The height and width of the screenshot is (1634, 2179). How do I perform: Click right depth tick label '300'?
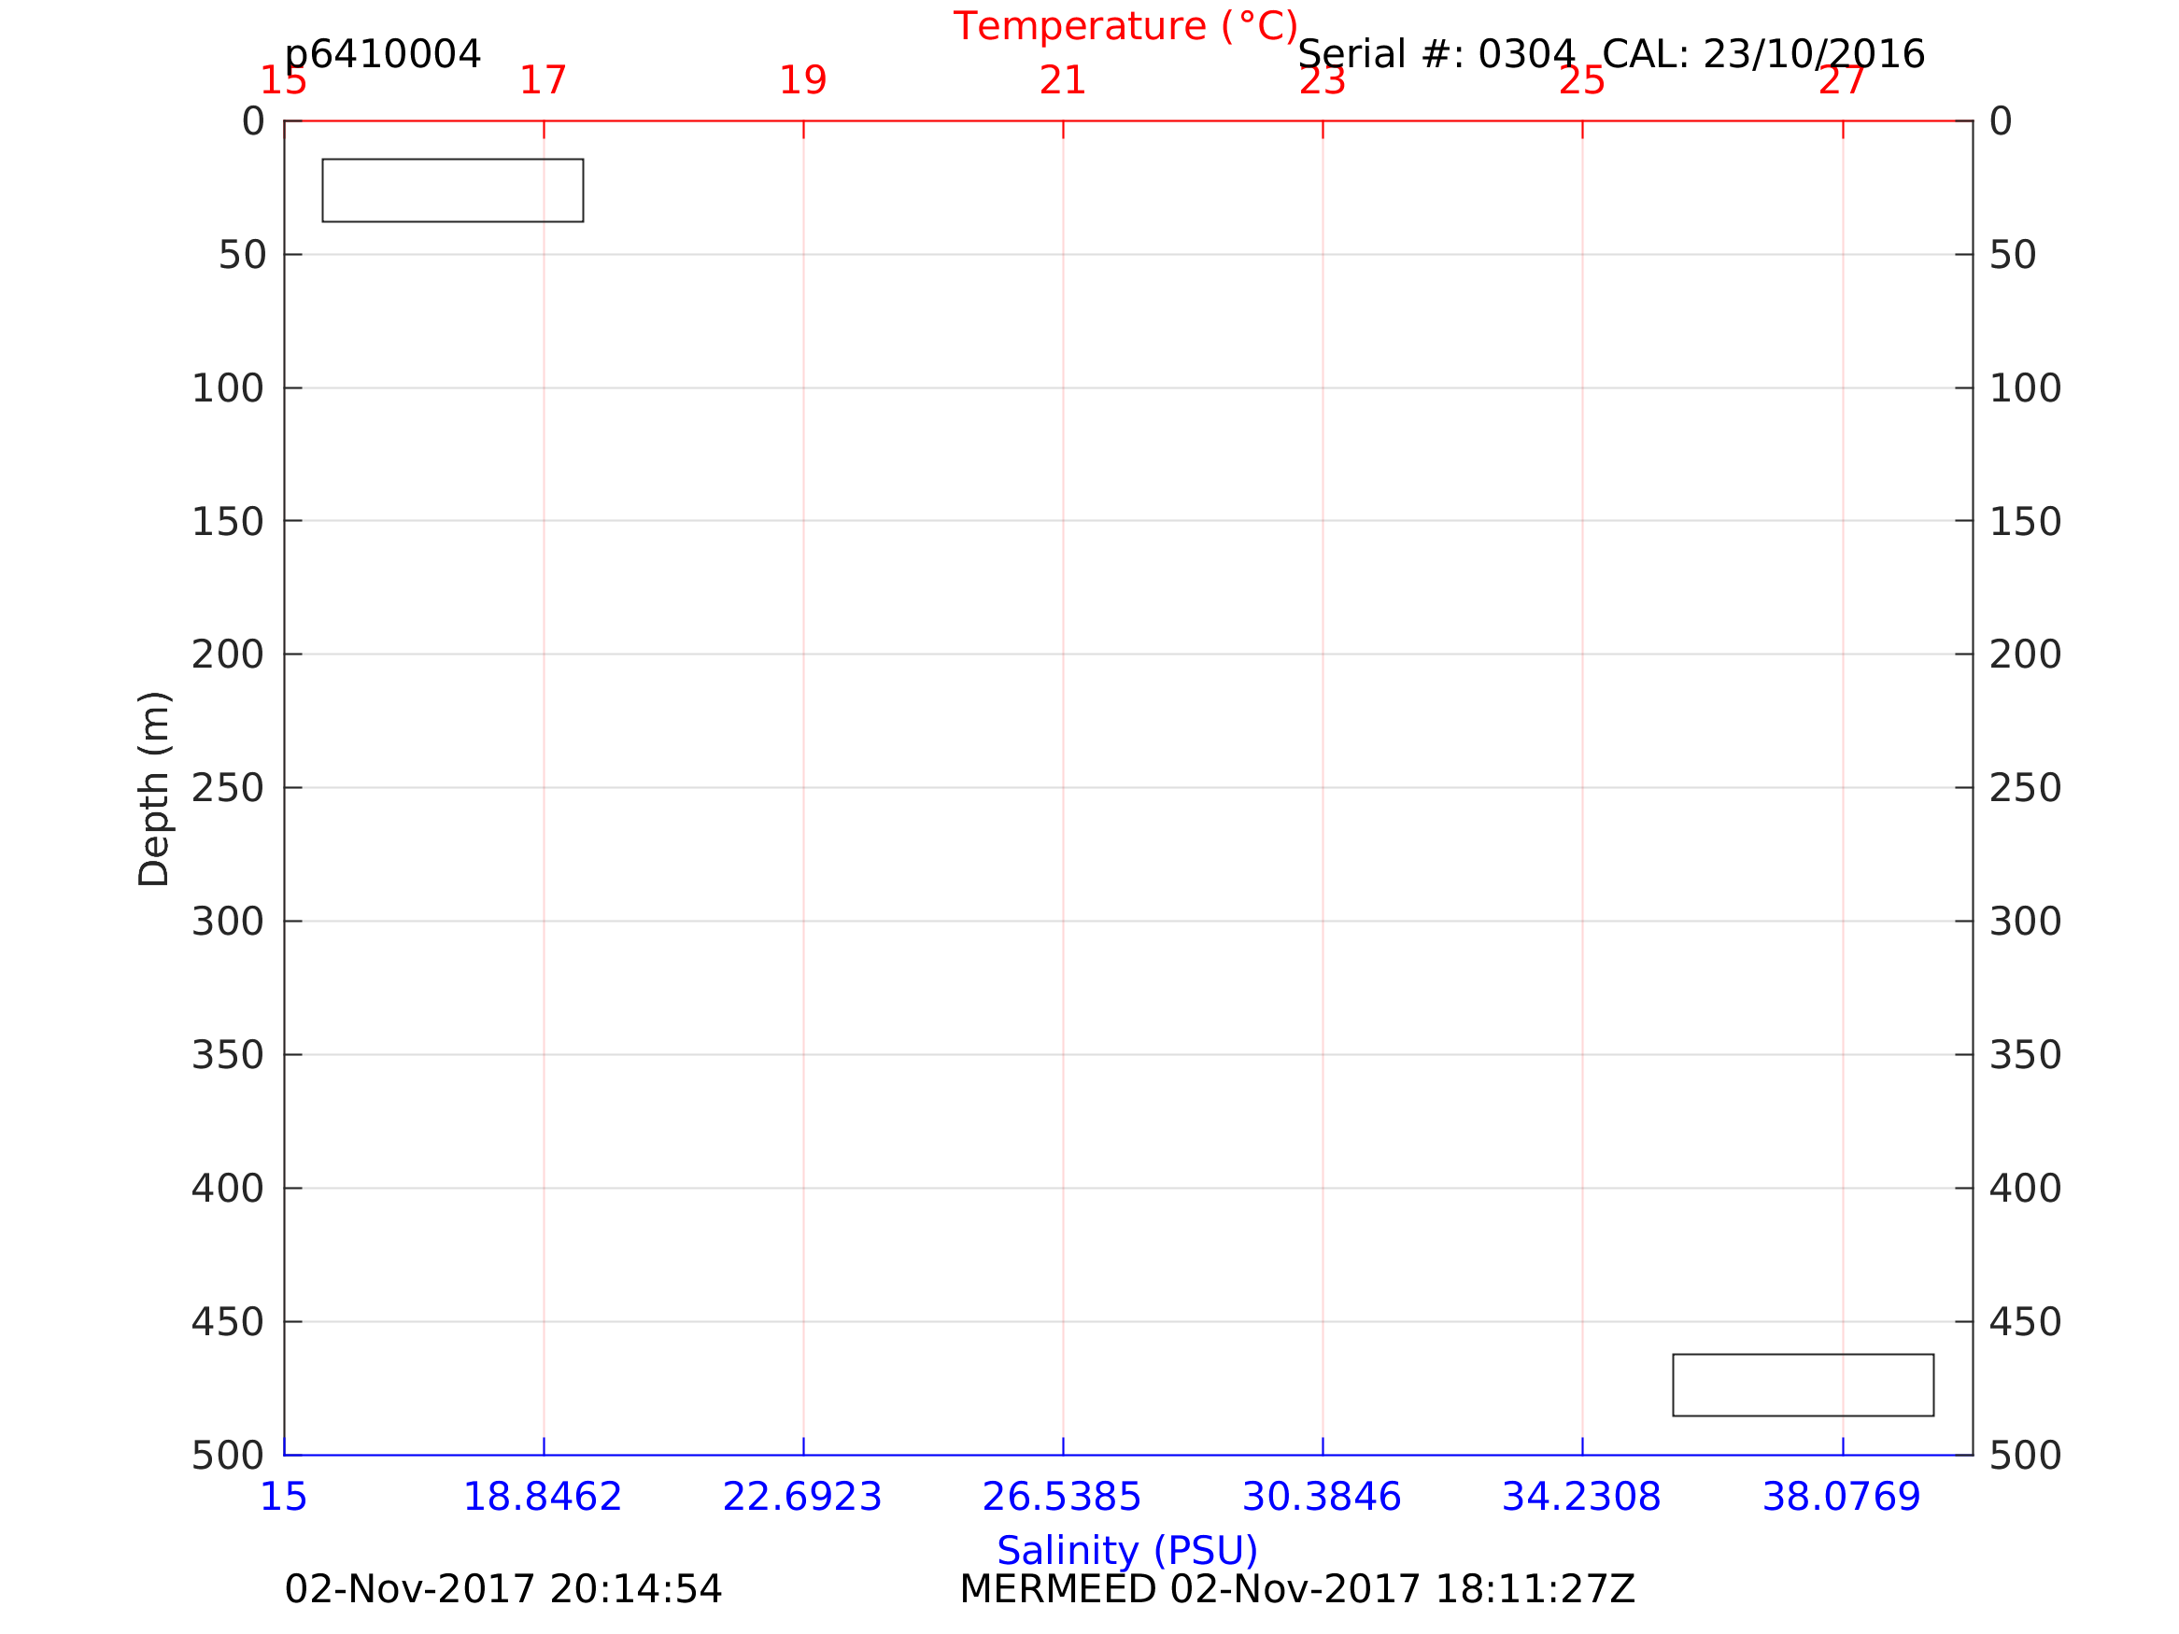2025,922
